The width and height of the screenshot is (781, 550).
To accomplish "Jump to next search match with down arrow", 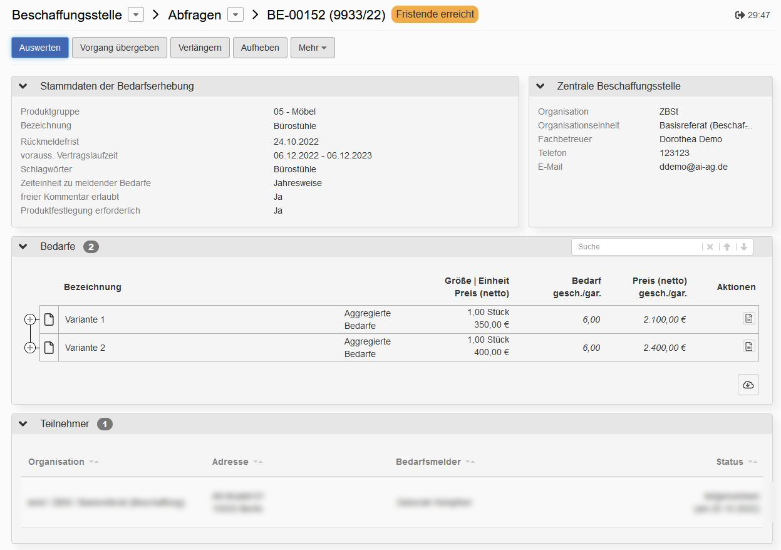I will click(743, 246).
